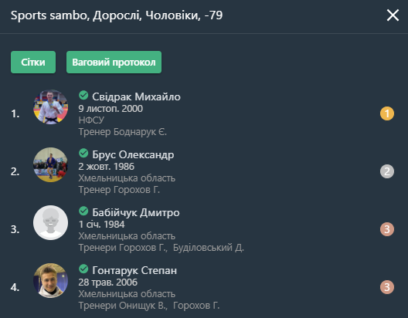Close the Sports sambo results dialog
408x318 pixels.
[393, 15]
